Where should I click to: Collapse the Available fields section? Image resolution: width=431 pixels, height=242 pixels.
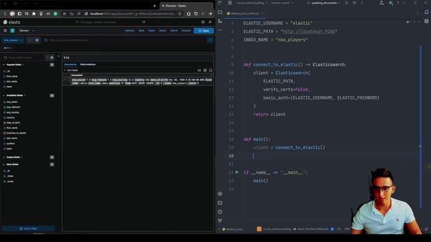(x=4, y=95)
